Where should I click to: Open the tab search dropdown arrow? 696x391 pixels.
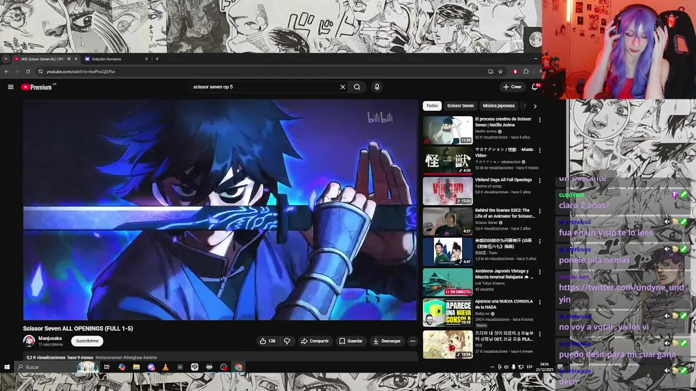tap(5, 59)
